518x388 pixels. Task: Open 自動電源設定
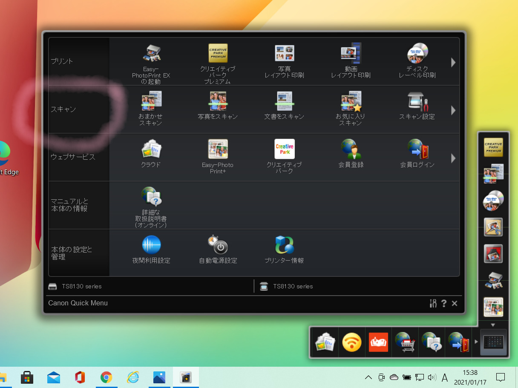[x=218, y=245]
